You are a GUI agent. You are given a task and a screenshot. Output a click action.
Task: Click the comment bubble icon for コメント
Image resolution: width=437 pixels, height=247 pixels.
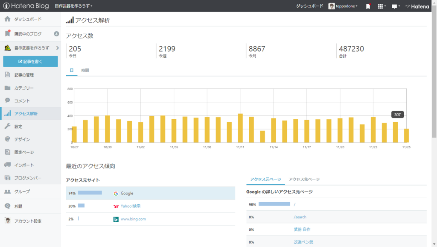pyautogui.click(x=8, y=100)
